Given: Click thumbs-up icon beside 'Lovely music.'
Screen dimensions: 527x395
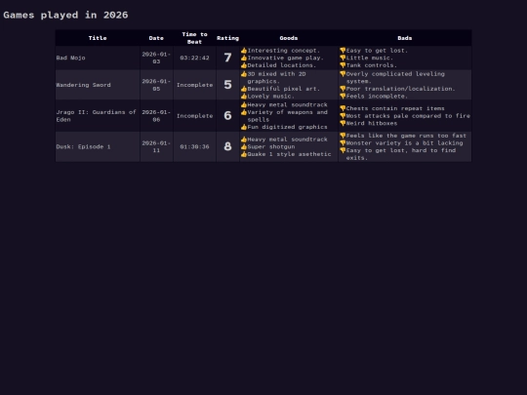Looking at the screenshot, I should (244, 96).
